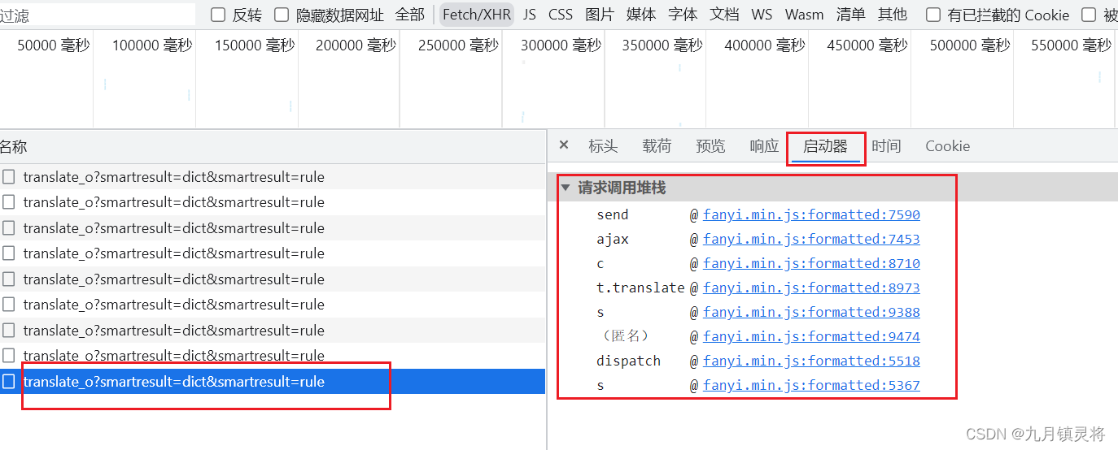Collapse the 请求调用堆栈 section triangle

pyautogui.click(x=566, y=188)
